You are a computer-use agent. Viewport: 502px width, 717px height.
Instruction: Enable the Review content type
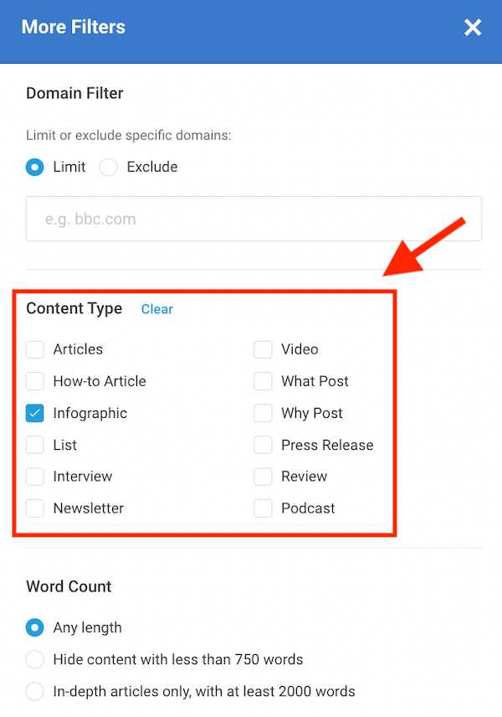(264, 477)
